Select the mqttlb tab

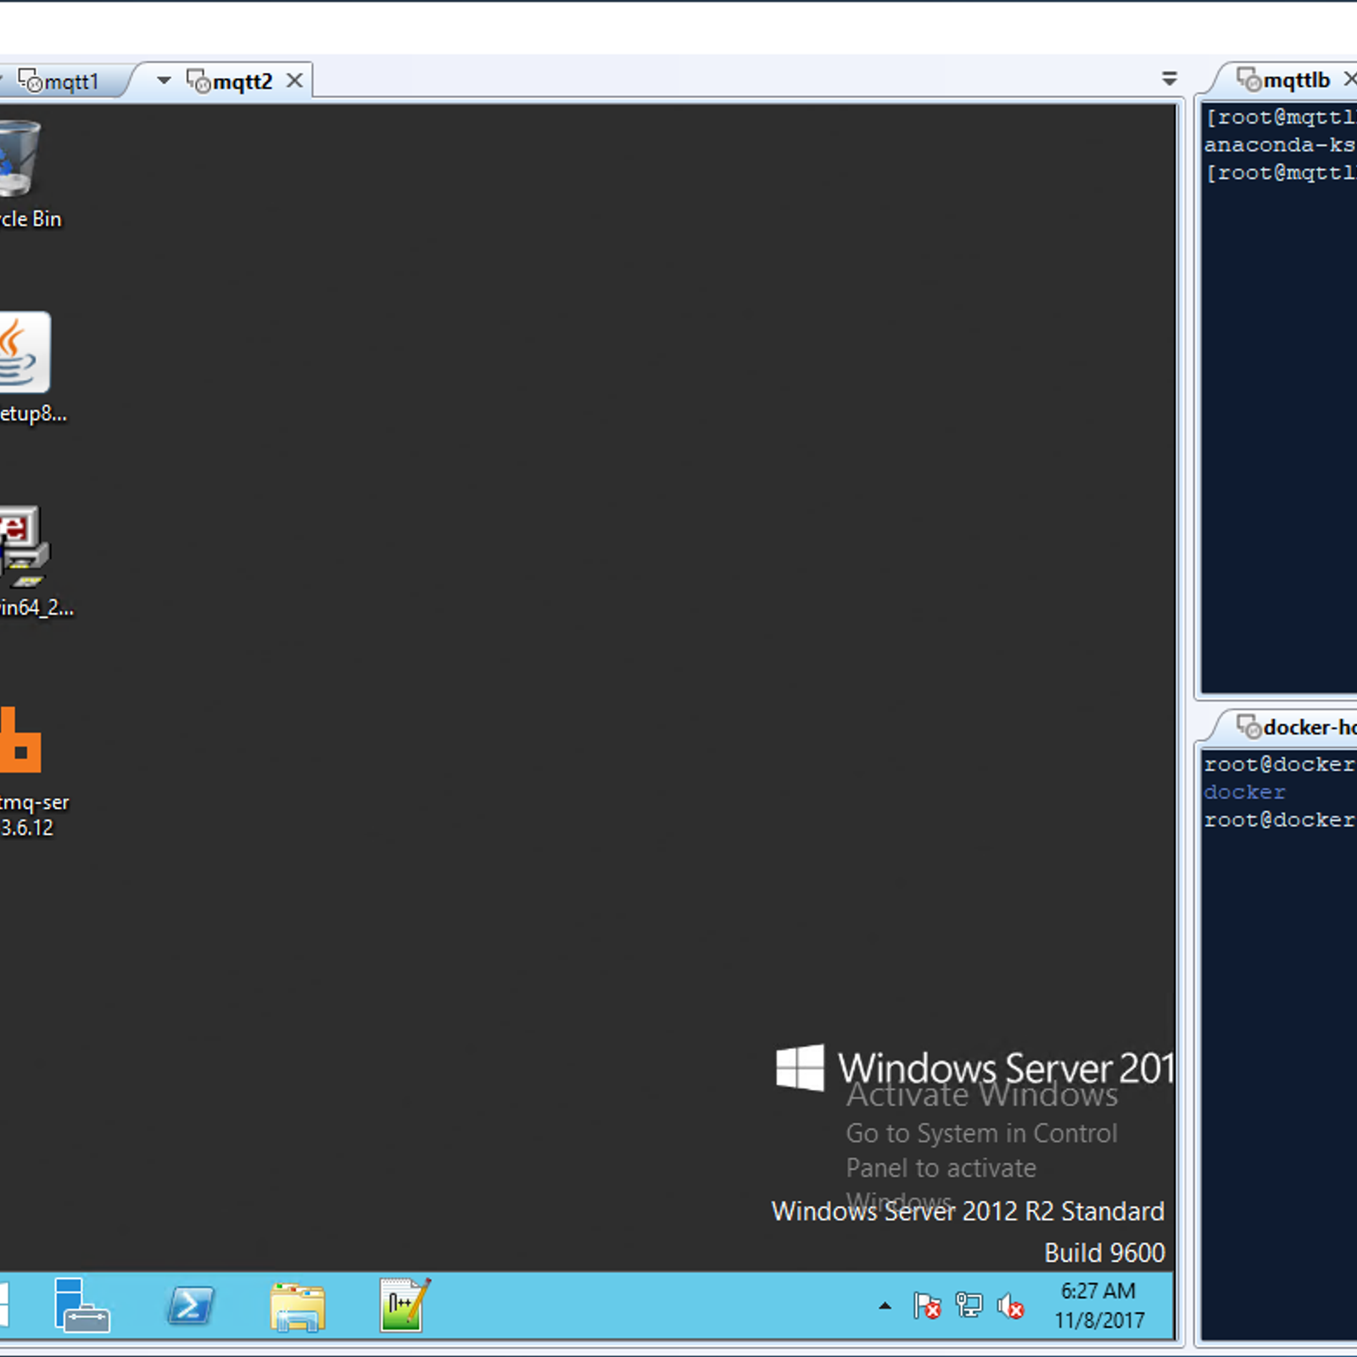pyautogui.click(x=1296, y=80)
